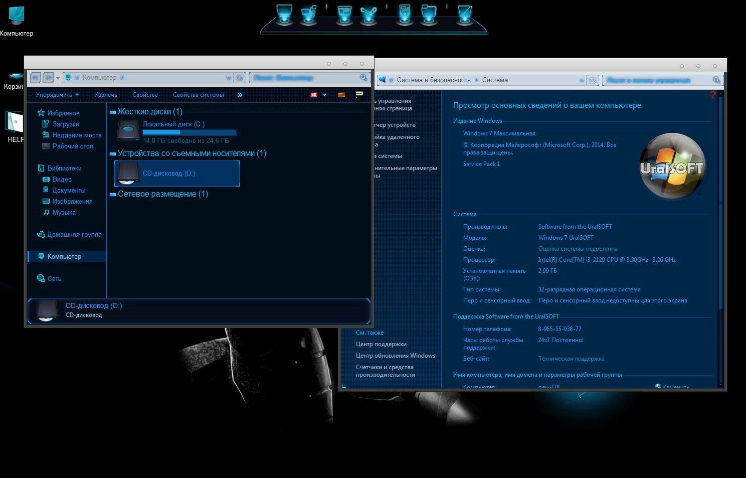
Task: Open the view options dropdown arrow
Action: [324, 95]
